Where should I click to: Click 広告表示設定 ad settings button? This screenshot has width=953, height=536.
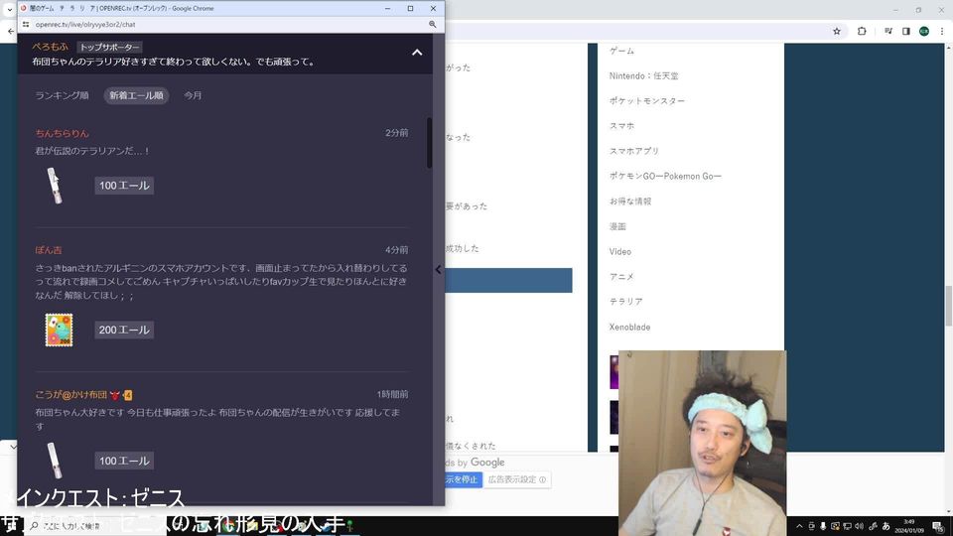tap(517, 479)
